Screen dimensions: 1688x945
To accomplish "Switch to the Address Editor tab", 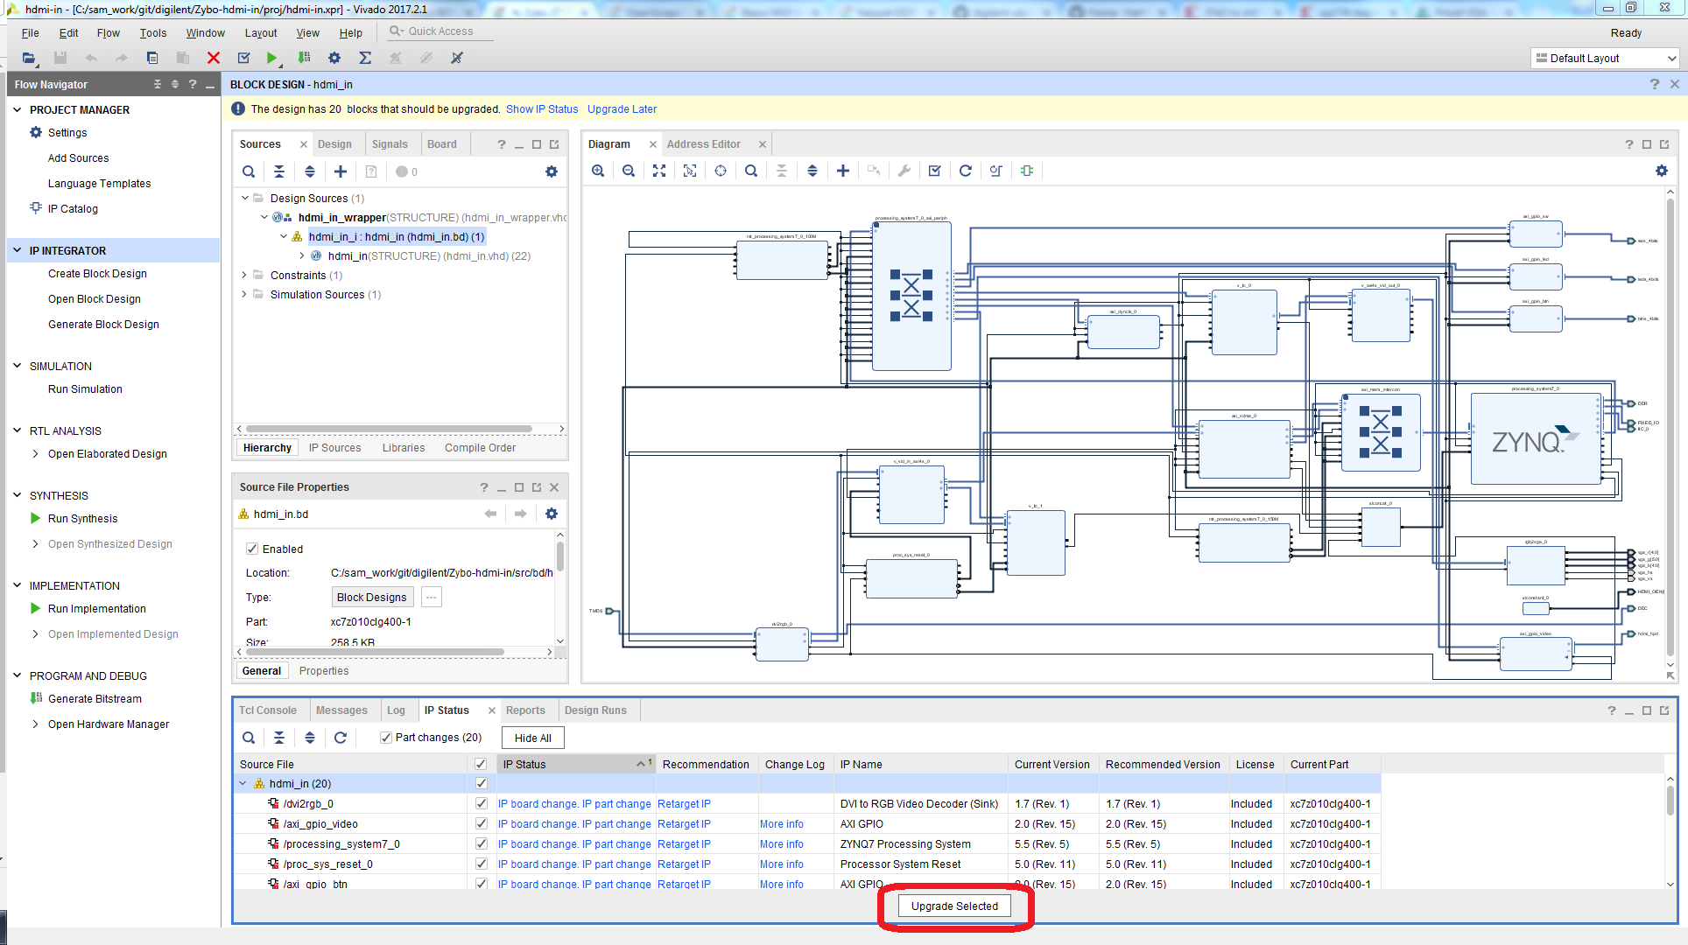I will tap(703, 144).
